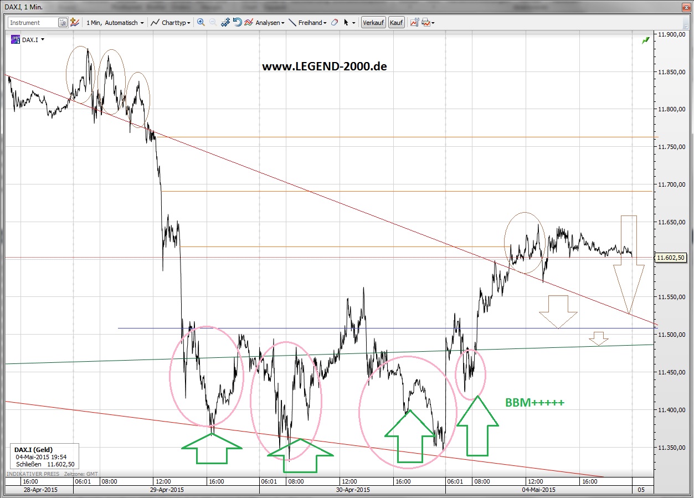This screenshot has height=498, width=694.
Task: Select the Zoom In magnifier tool
Action: click(201, 23)
